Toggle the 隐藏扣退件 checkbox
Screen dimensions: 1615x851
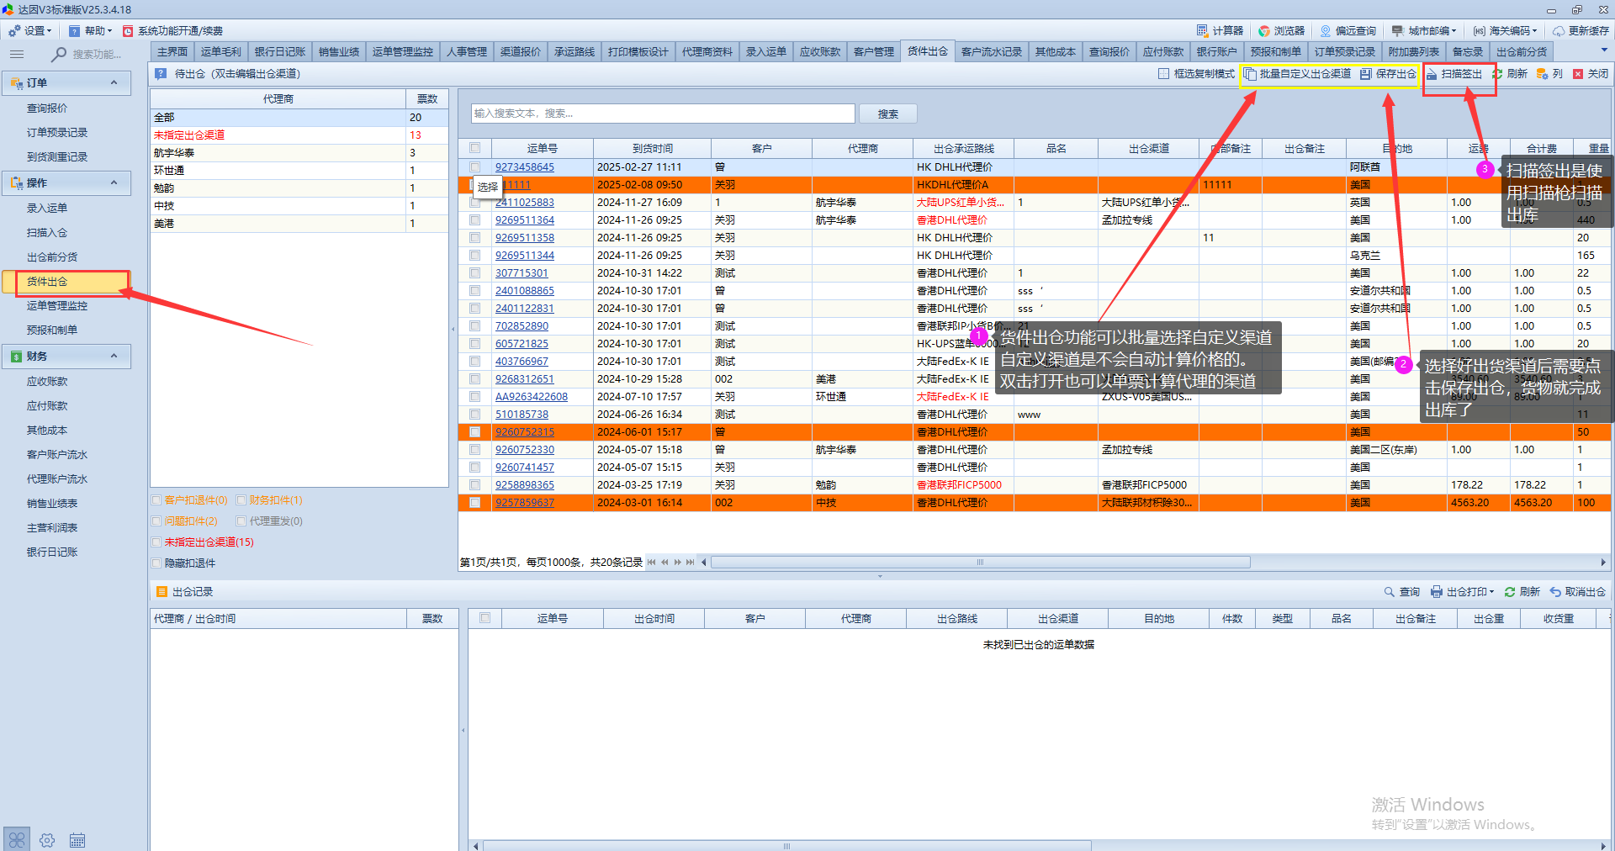click(156, 563)
